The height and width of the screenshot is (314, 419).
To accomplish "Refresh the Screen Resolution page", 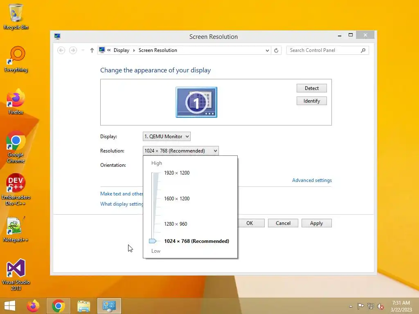I will click(276, 50).
